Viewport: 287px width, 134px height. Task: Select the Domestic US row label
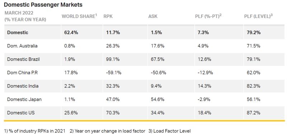(21, 113)
